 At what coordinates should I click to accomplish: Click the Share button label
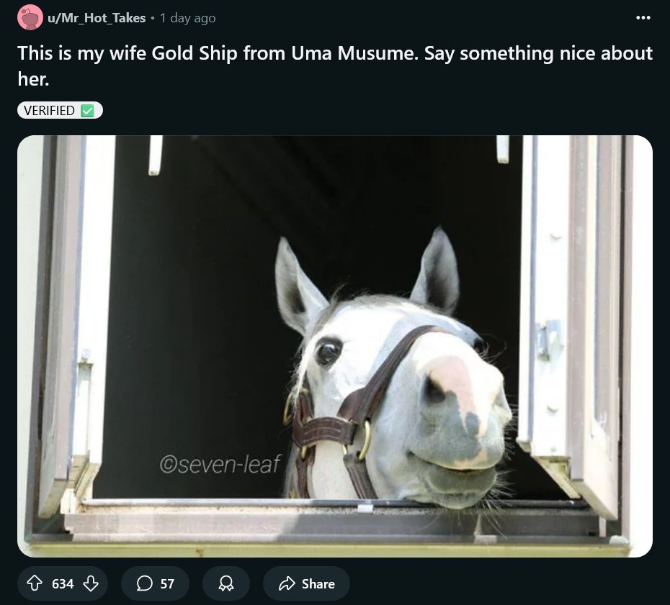318,583
